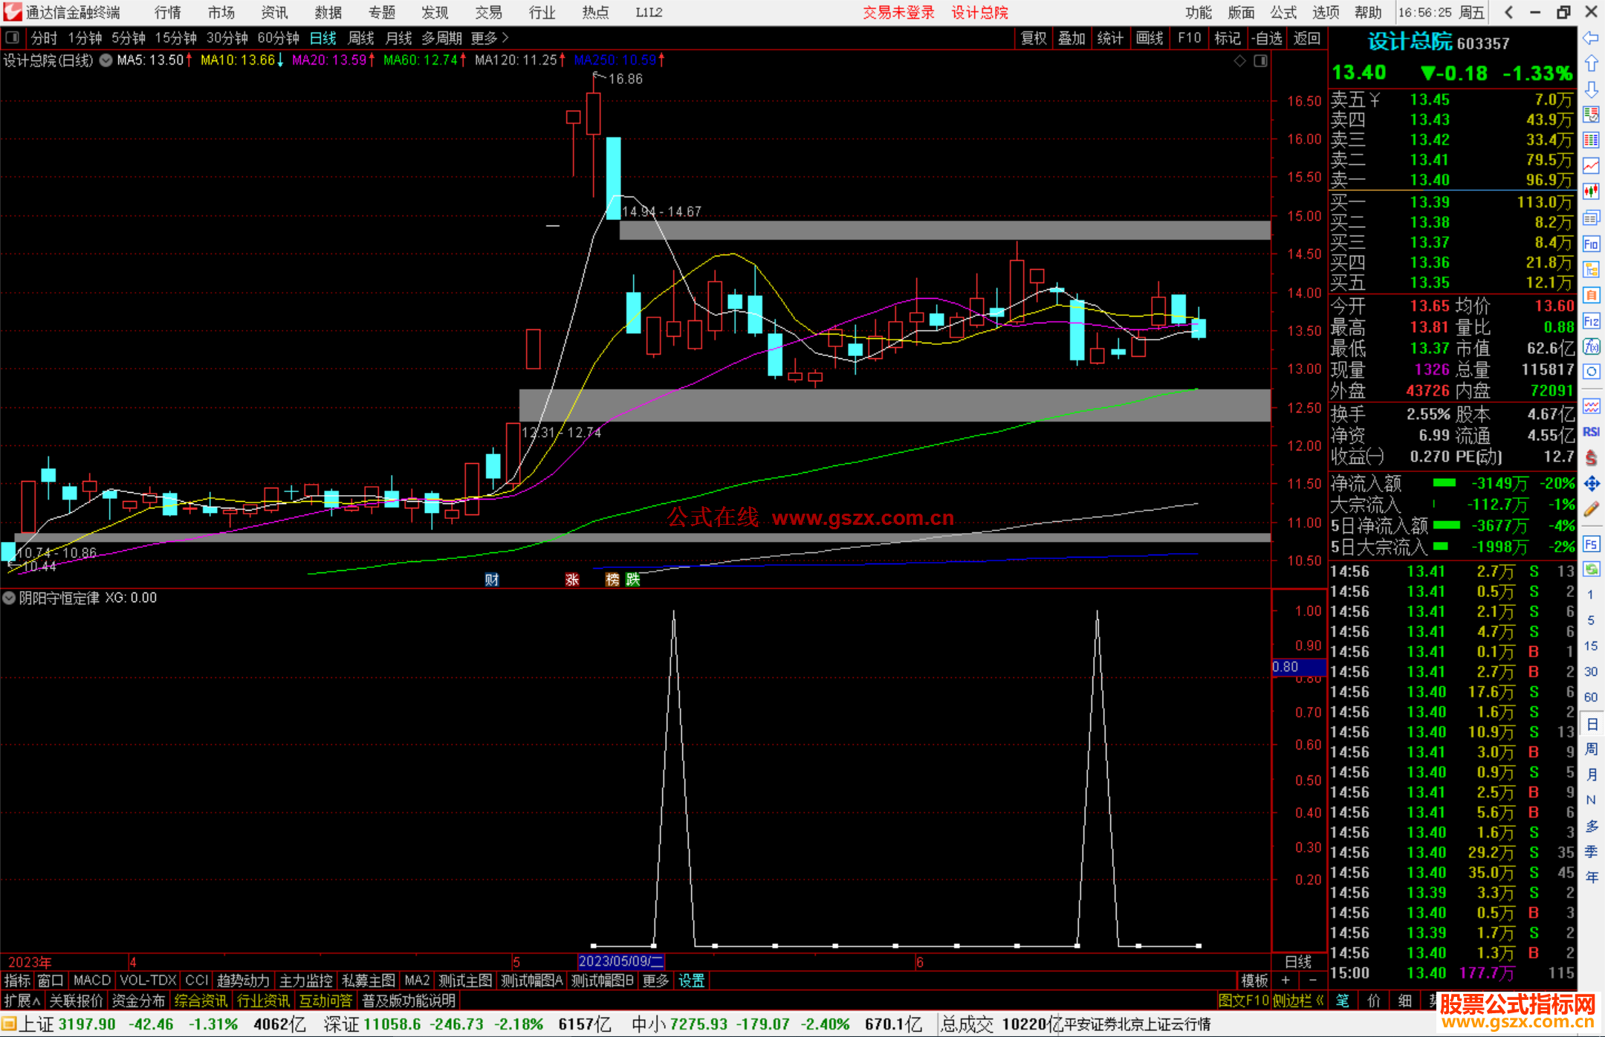Toggle the circle icon beside 阴阳守恒定律
The height and width of the screenshot is (1037, 1605).
coord(9,598)
